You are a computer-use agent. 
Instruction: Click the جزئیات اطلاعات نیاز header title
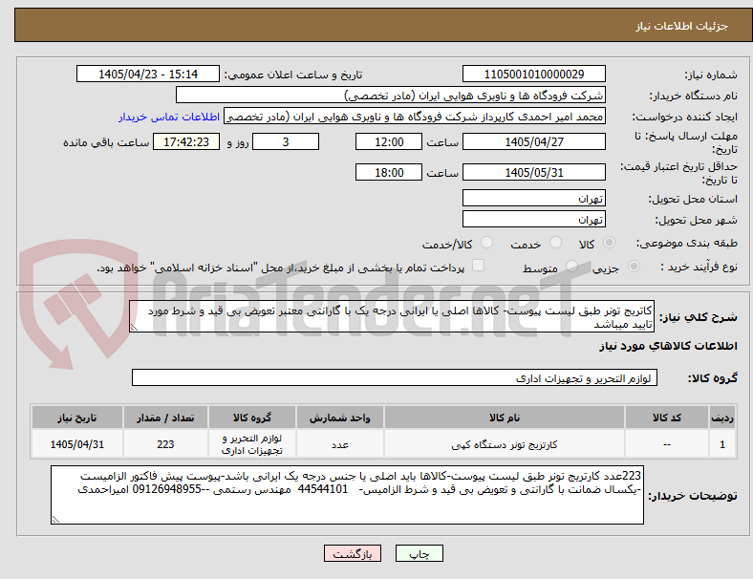tap(682, 26)
